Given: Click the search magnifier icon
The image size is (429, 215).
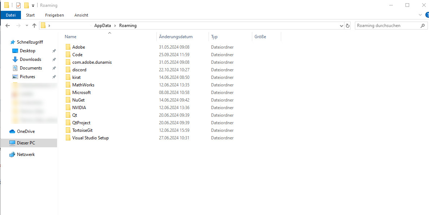Looking at the screenshot, I should tap(423, 26).
